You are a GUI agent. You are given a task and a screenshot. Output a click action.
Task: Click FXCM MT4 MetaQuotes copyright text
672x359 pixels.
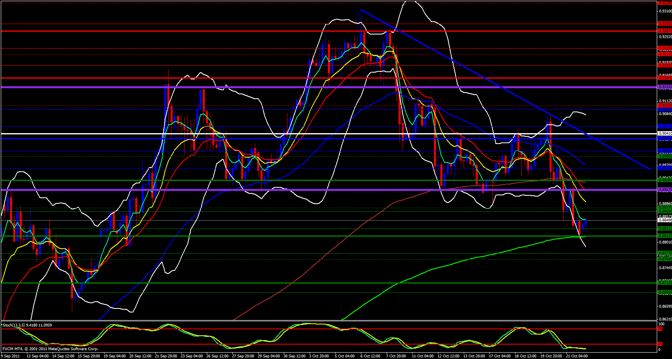pos(50,349)
